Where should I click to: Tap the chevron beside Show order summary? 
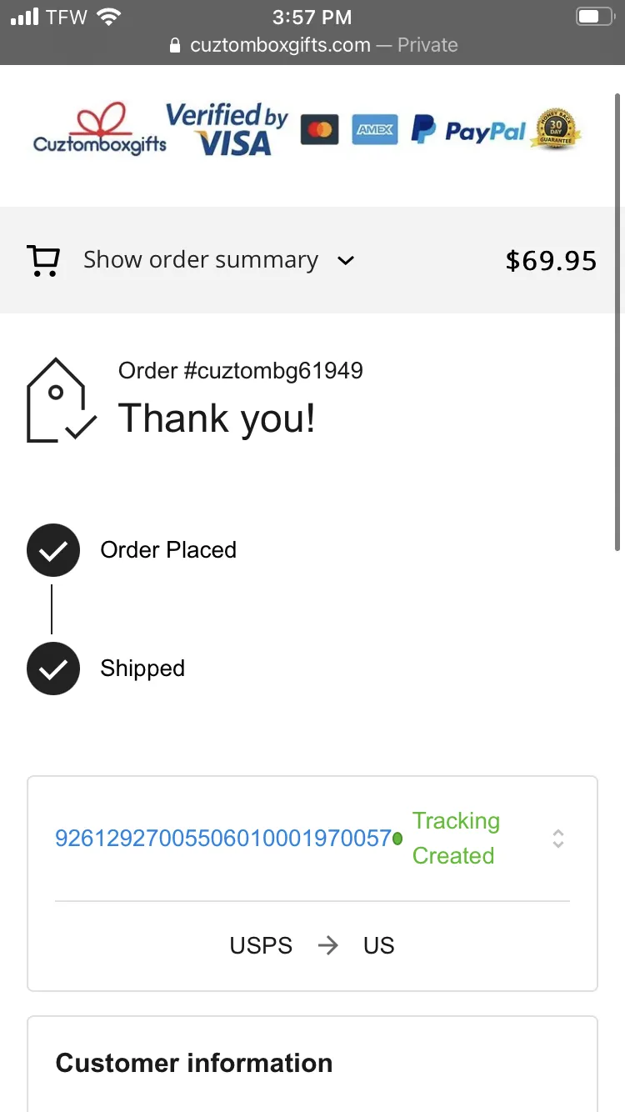point(346,261)
